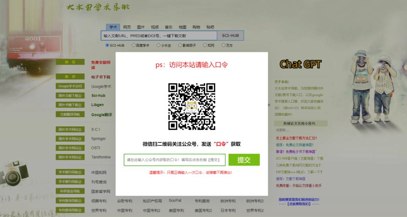
Task: Open the 文献翻译导航 category
Action: click(x=70, y=114)
